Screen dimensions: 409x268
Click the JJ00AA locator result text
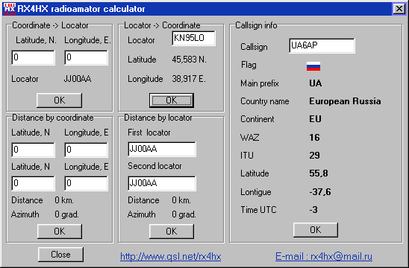78,79
